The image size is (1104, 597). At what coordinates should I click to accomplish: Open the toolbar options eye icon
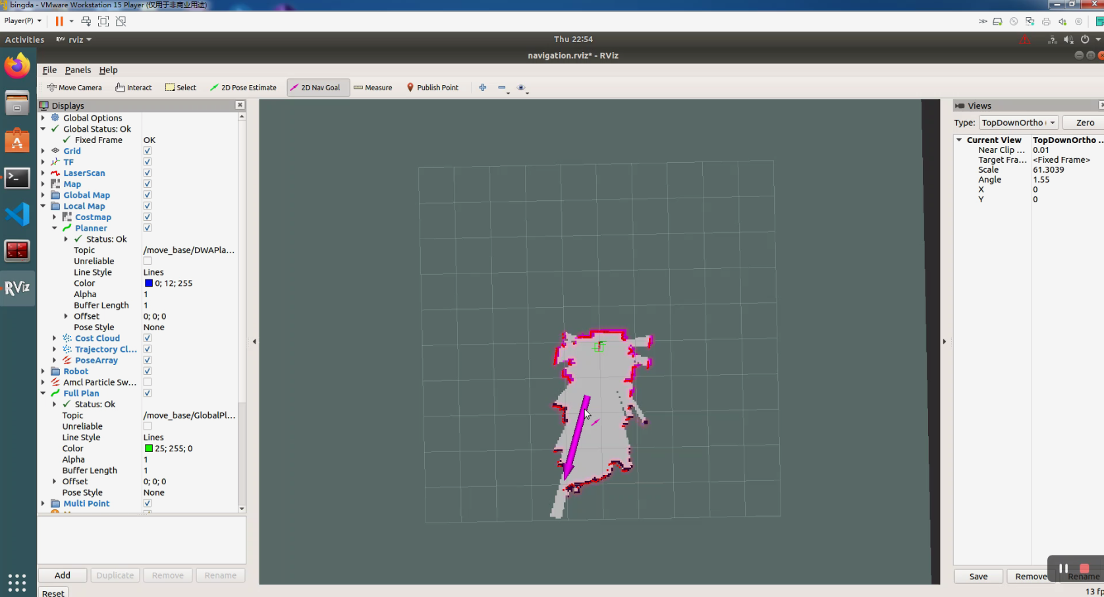coord(521,88)
